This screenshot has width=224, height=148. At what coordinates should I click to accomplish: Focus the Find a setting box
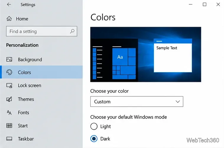point(42,31)
